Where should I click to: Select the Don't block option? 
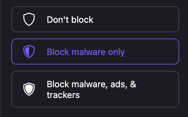click(95, 19)
